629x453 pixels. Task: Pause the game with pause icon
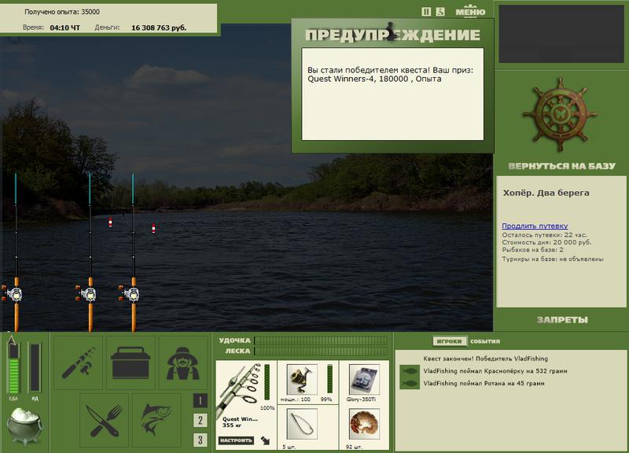(x=426, y=12)
